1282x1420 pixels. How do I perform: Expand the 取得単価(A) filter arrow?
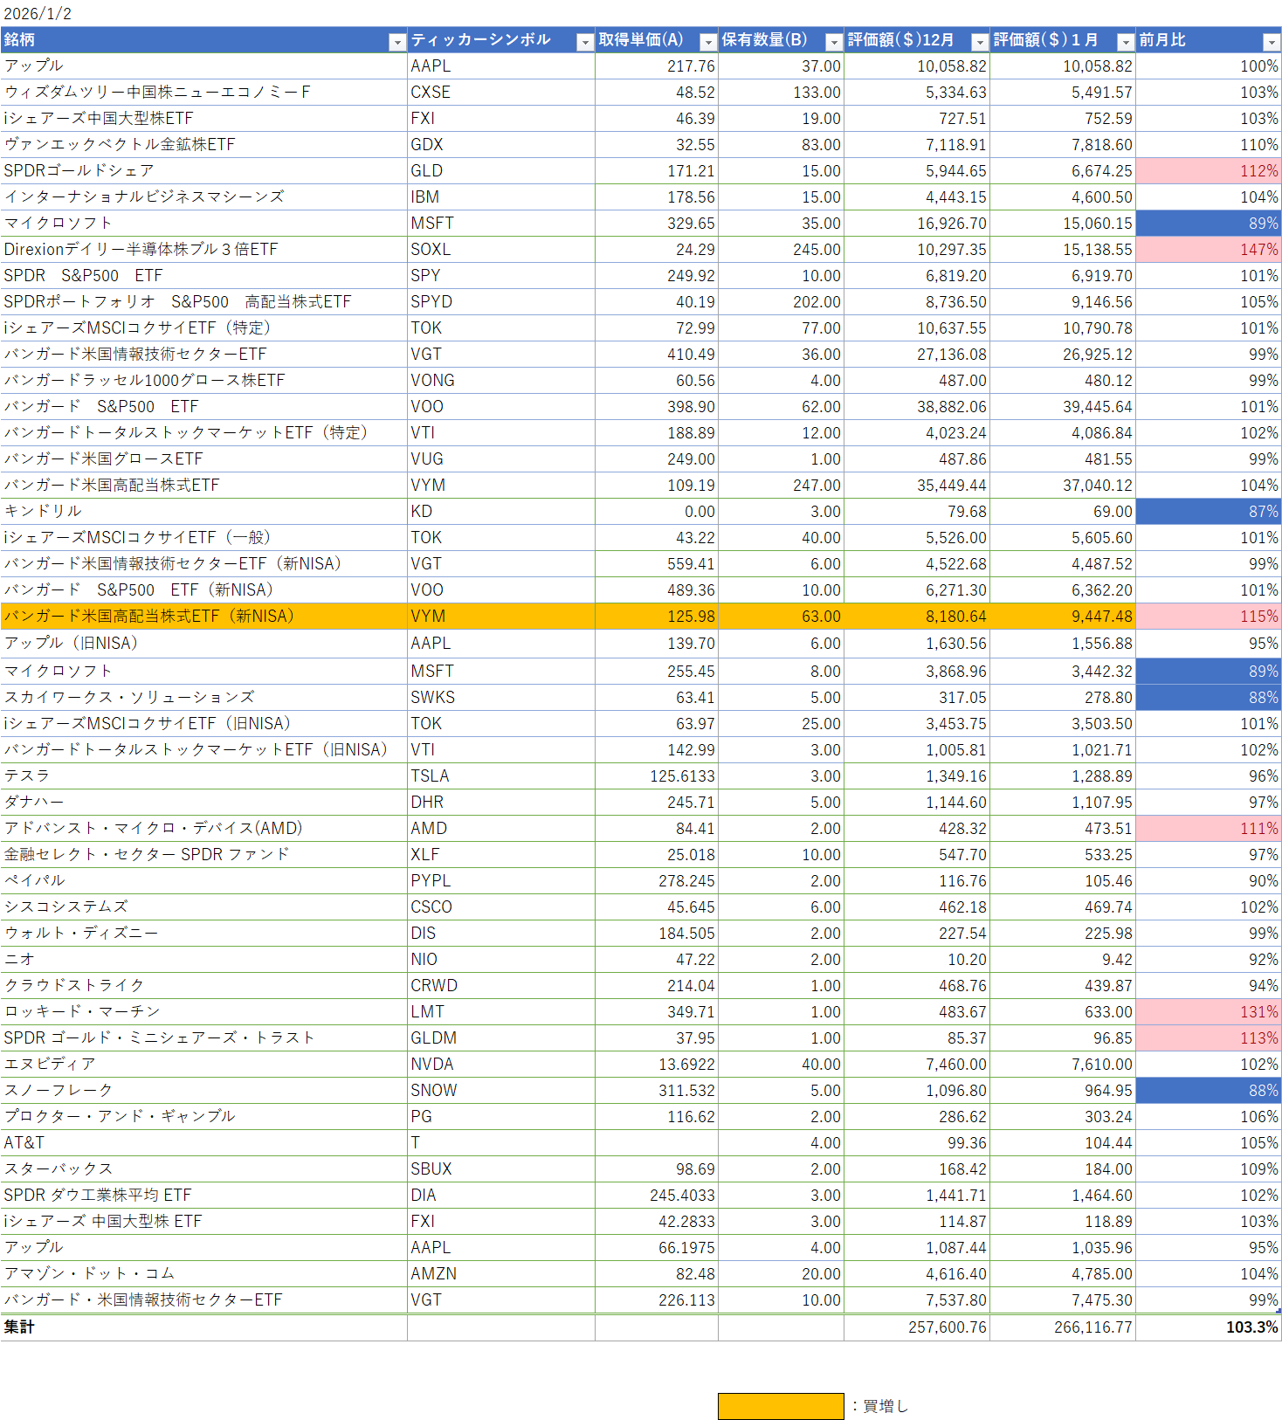(x=708, y=42)
